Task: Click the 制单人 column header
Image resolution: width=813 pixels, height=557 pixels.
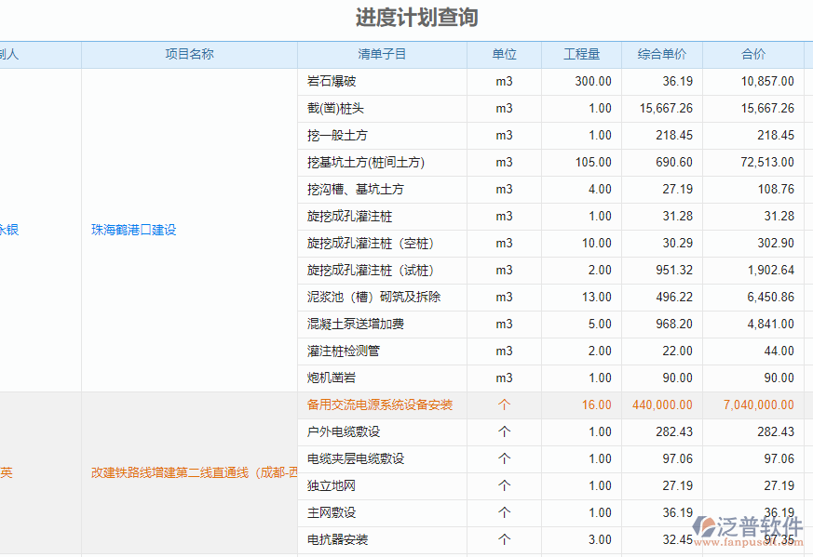Action: point(9,54)
